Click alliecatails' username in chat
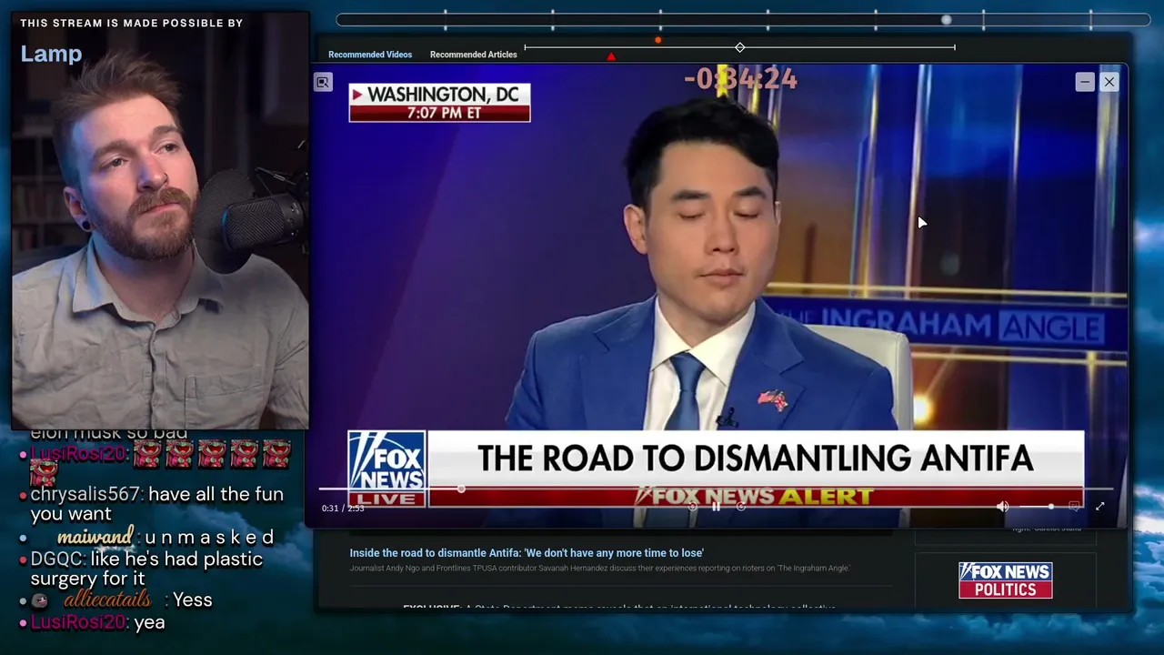This screenshot has height=655, width=1164. coord(107,600)
